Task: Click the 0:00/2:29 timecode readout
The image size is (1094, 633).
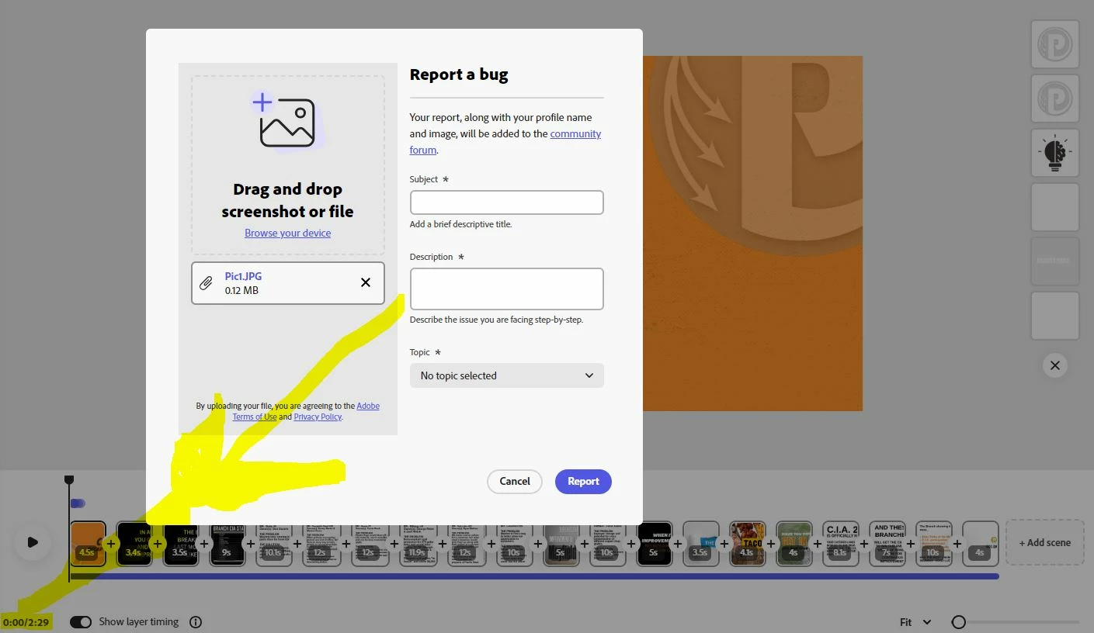Action: point(26,622)
